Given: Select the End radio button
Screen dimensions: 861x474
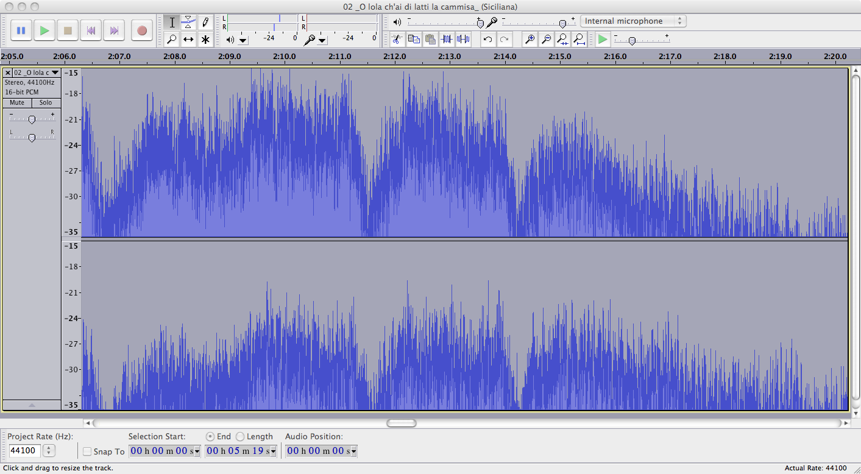Looking at the screenshot, I should 210,437.
